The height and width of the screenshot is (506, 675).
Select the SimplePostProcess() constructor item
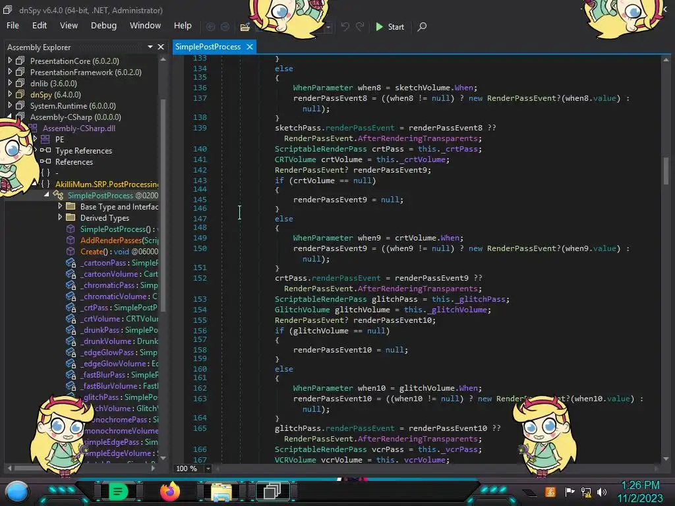pos(119,229)
